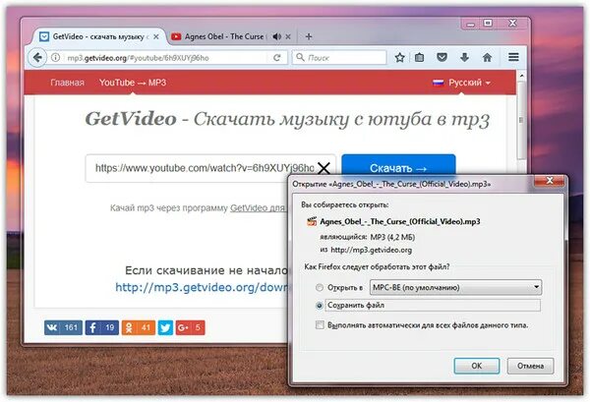Click the source text 'http://mp3.getvideo.org'
Viewport: 590px width, 402px height.
tap(371, 250)
